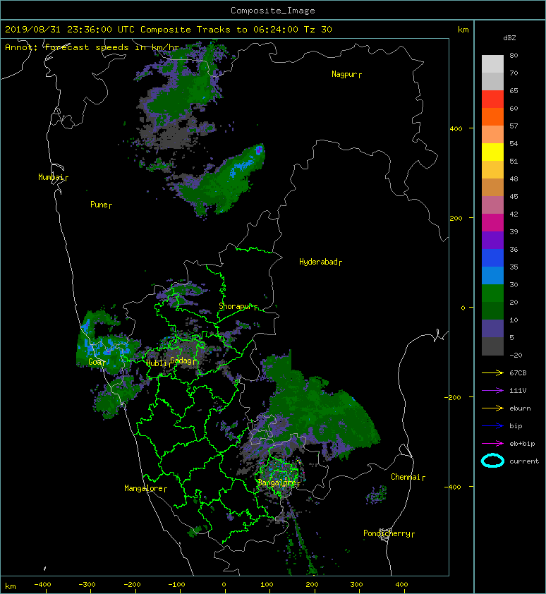Click the '80' value on the dBZ scale
The height and width of the screenshot is (594, 546).
(x=514, y=55)
